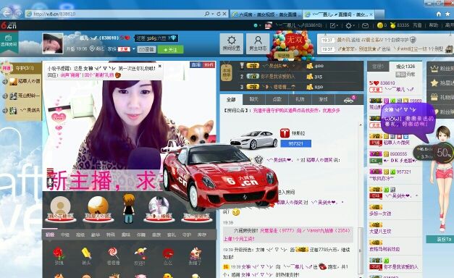Expand guardian entry 稻草人 with plus icon
The width and height of the screenshot is (454, 278).
(x=4, y=82)
